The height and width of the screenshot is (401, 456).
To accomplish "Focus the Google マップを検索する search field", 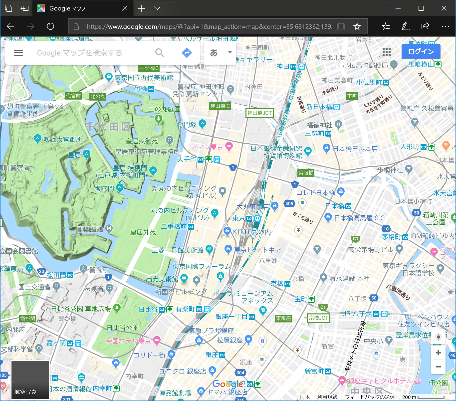I will pyautogui.click(x=92, y=53).
